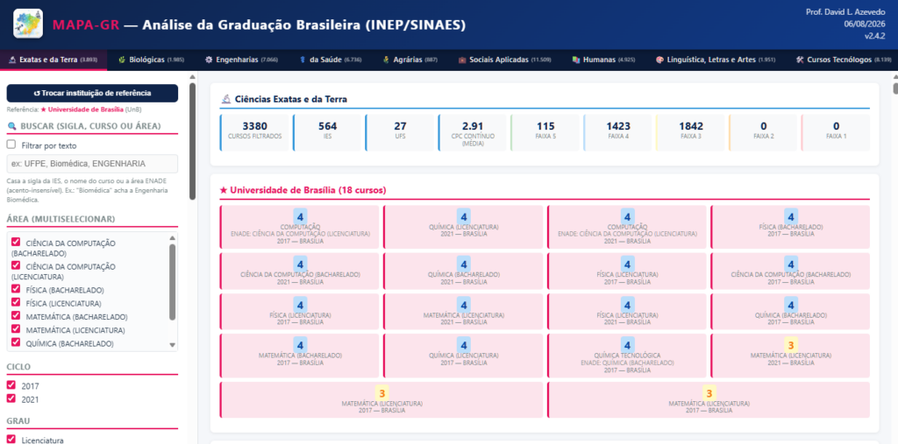Click the left sidebar vertical scrollbar
The image size is (898, 444).
192,141
